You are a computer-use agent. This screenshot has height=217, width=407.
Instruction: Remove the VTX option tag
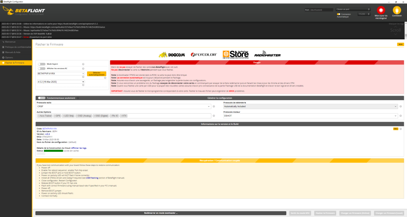(121, 116)
